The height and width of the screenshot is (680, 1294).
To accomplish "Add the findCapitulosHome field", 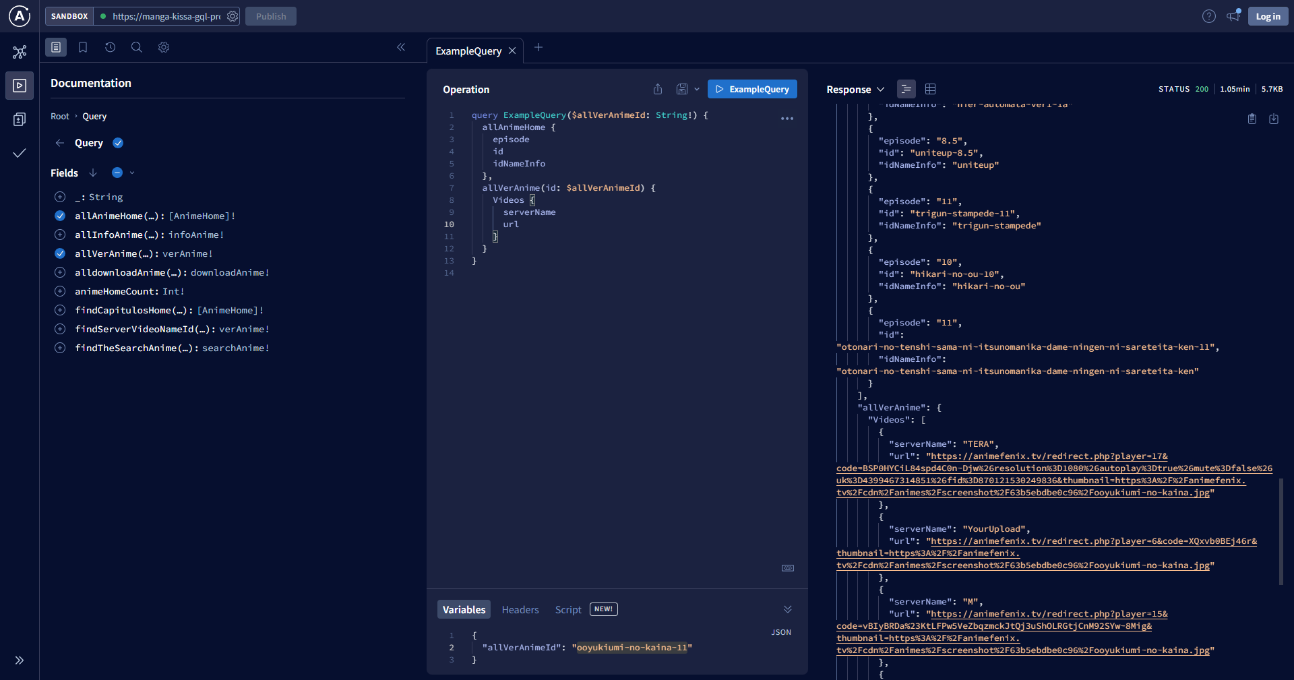I will point(60,310).
